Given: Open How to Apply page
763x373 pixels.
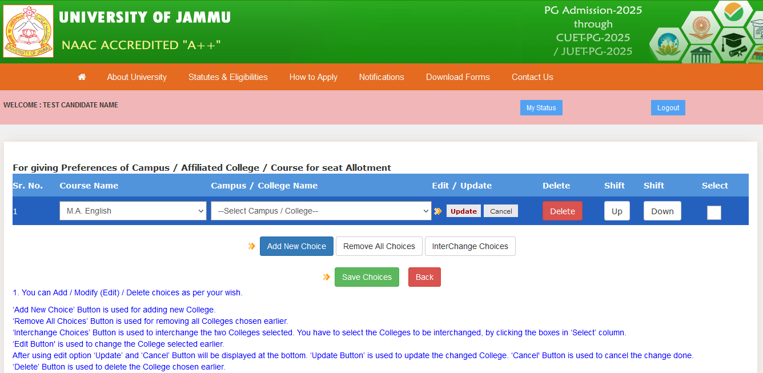Looking at the screenshot, I should point(314,77).
